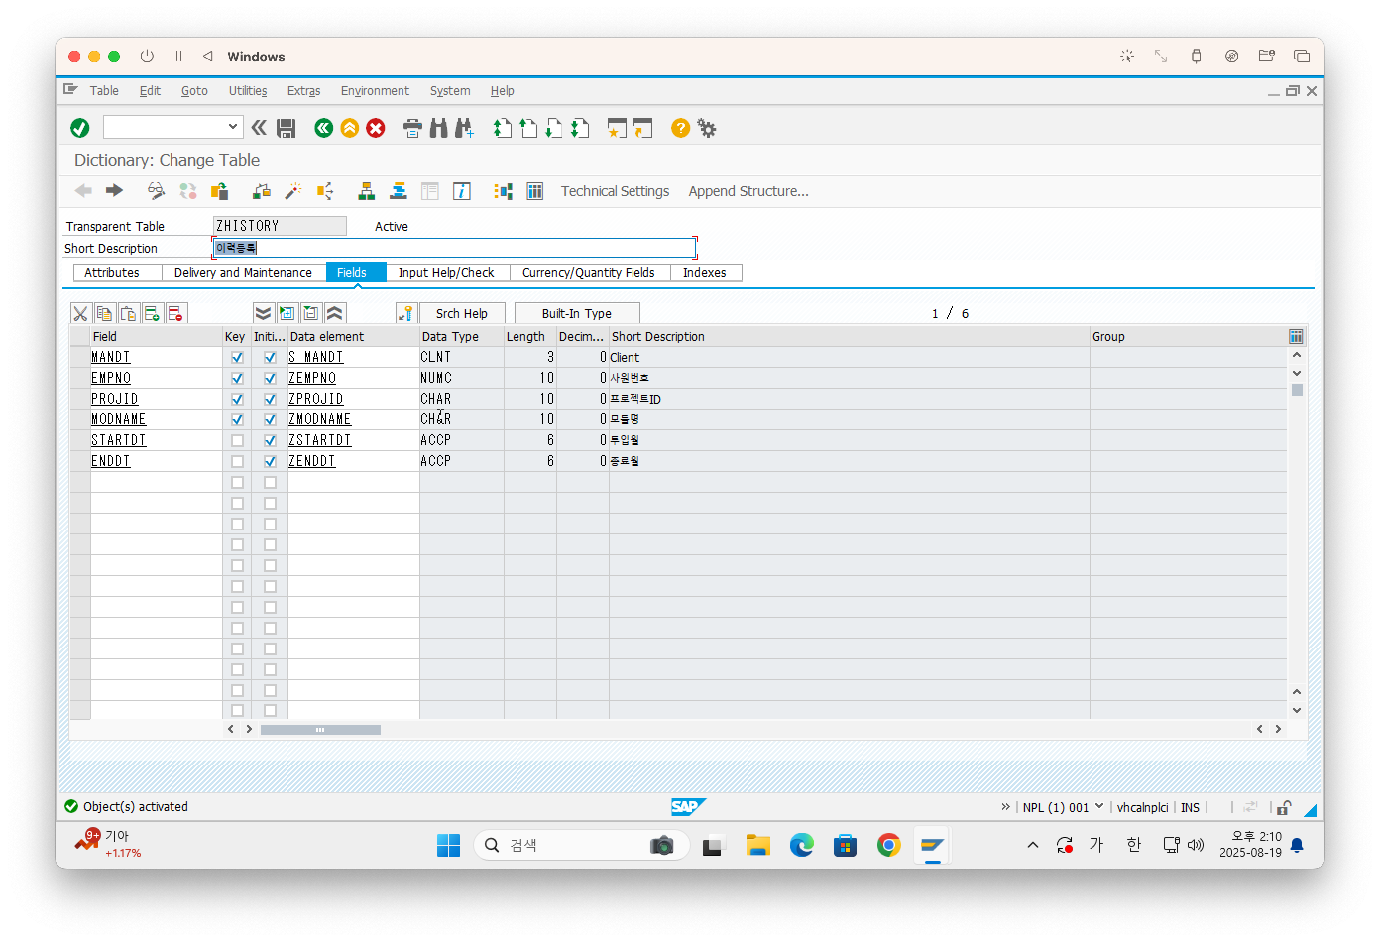Screen dimensions: 1380x942
Task: Uncheck Key checkbox for EMPNO
Action: 237,378
